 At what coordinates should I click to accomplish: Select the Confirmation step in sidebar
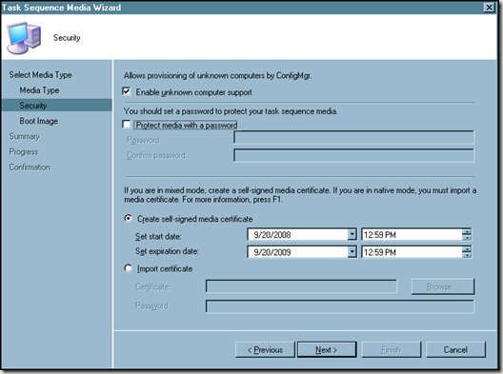point(30,167)
